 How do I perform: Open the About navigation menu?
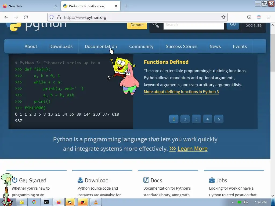(x=31, y=46)
